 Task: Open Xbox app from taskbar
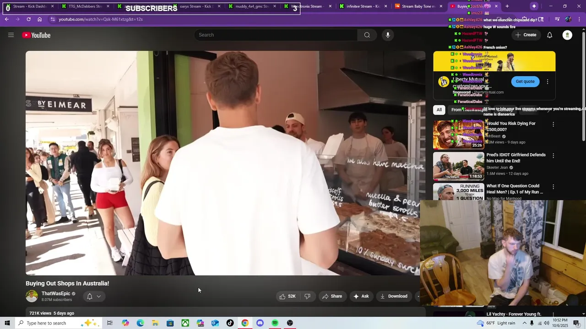point(185,323)
